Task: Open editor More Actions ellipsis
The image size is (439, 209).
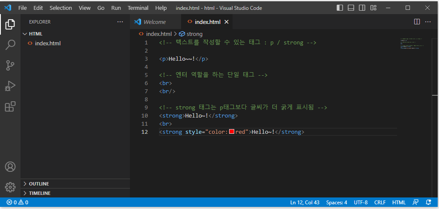Action: click(428, 22)
